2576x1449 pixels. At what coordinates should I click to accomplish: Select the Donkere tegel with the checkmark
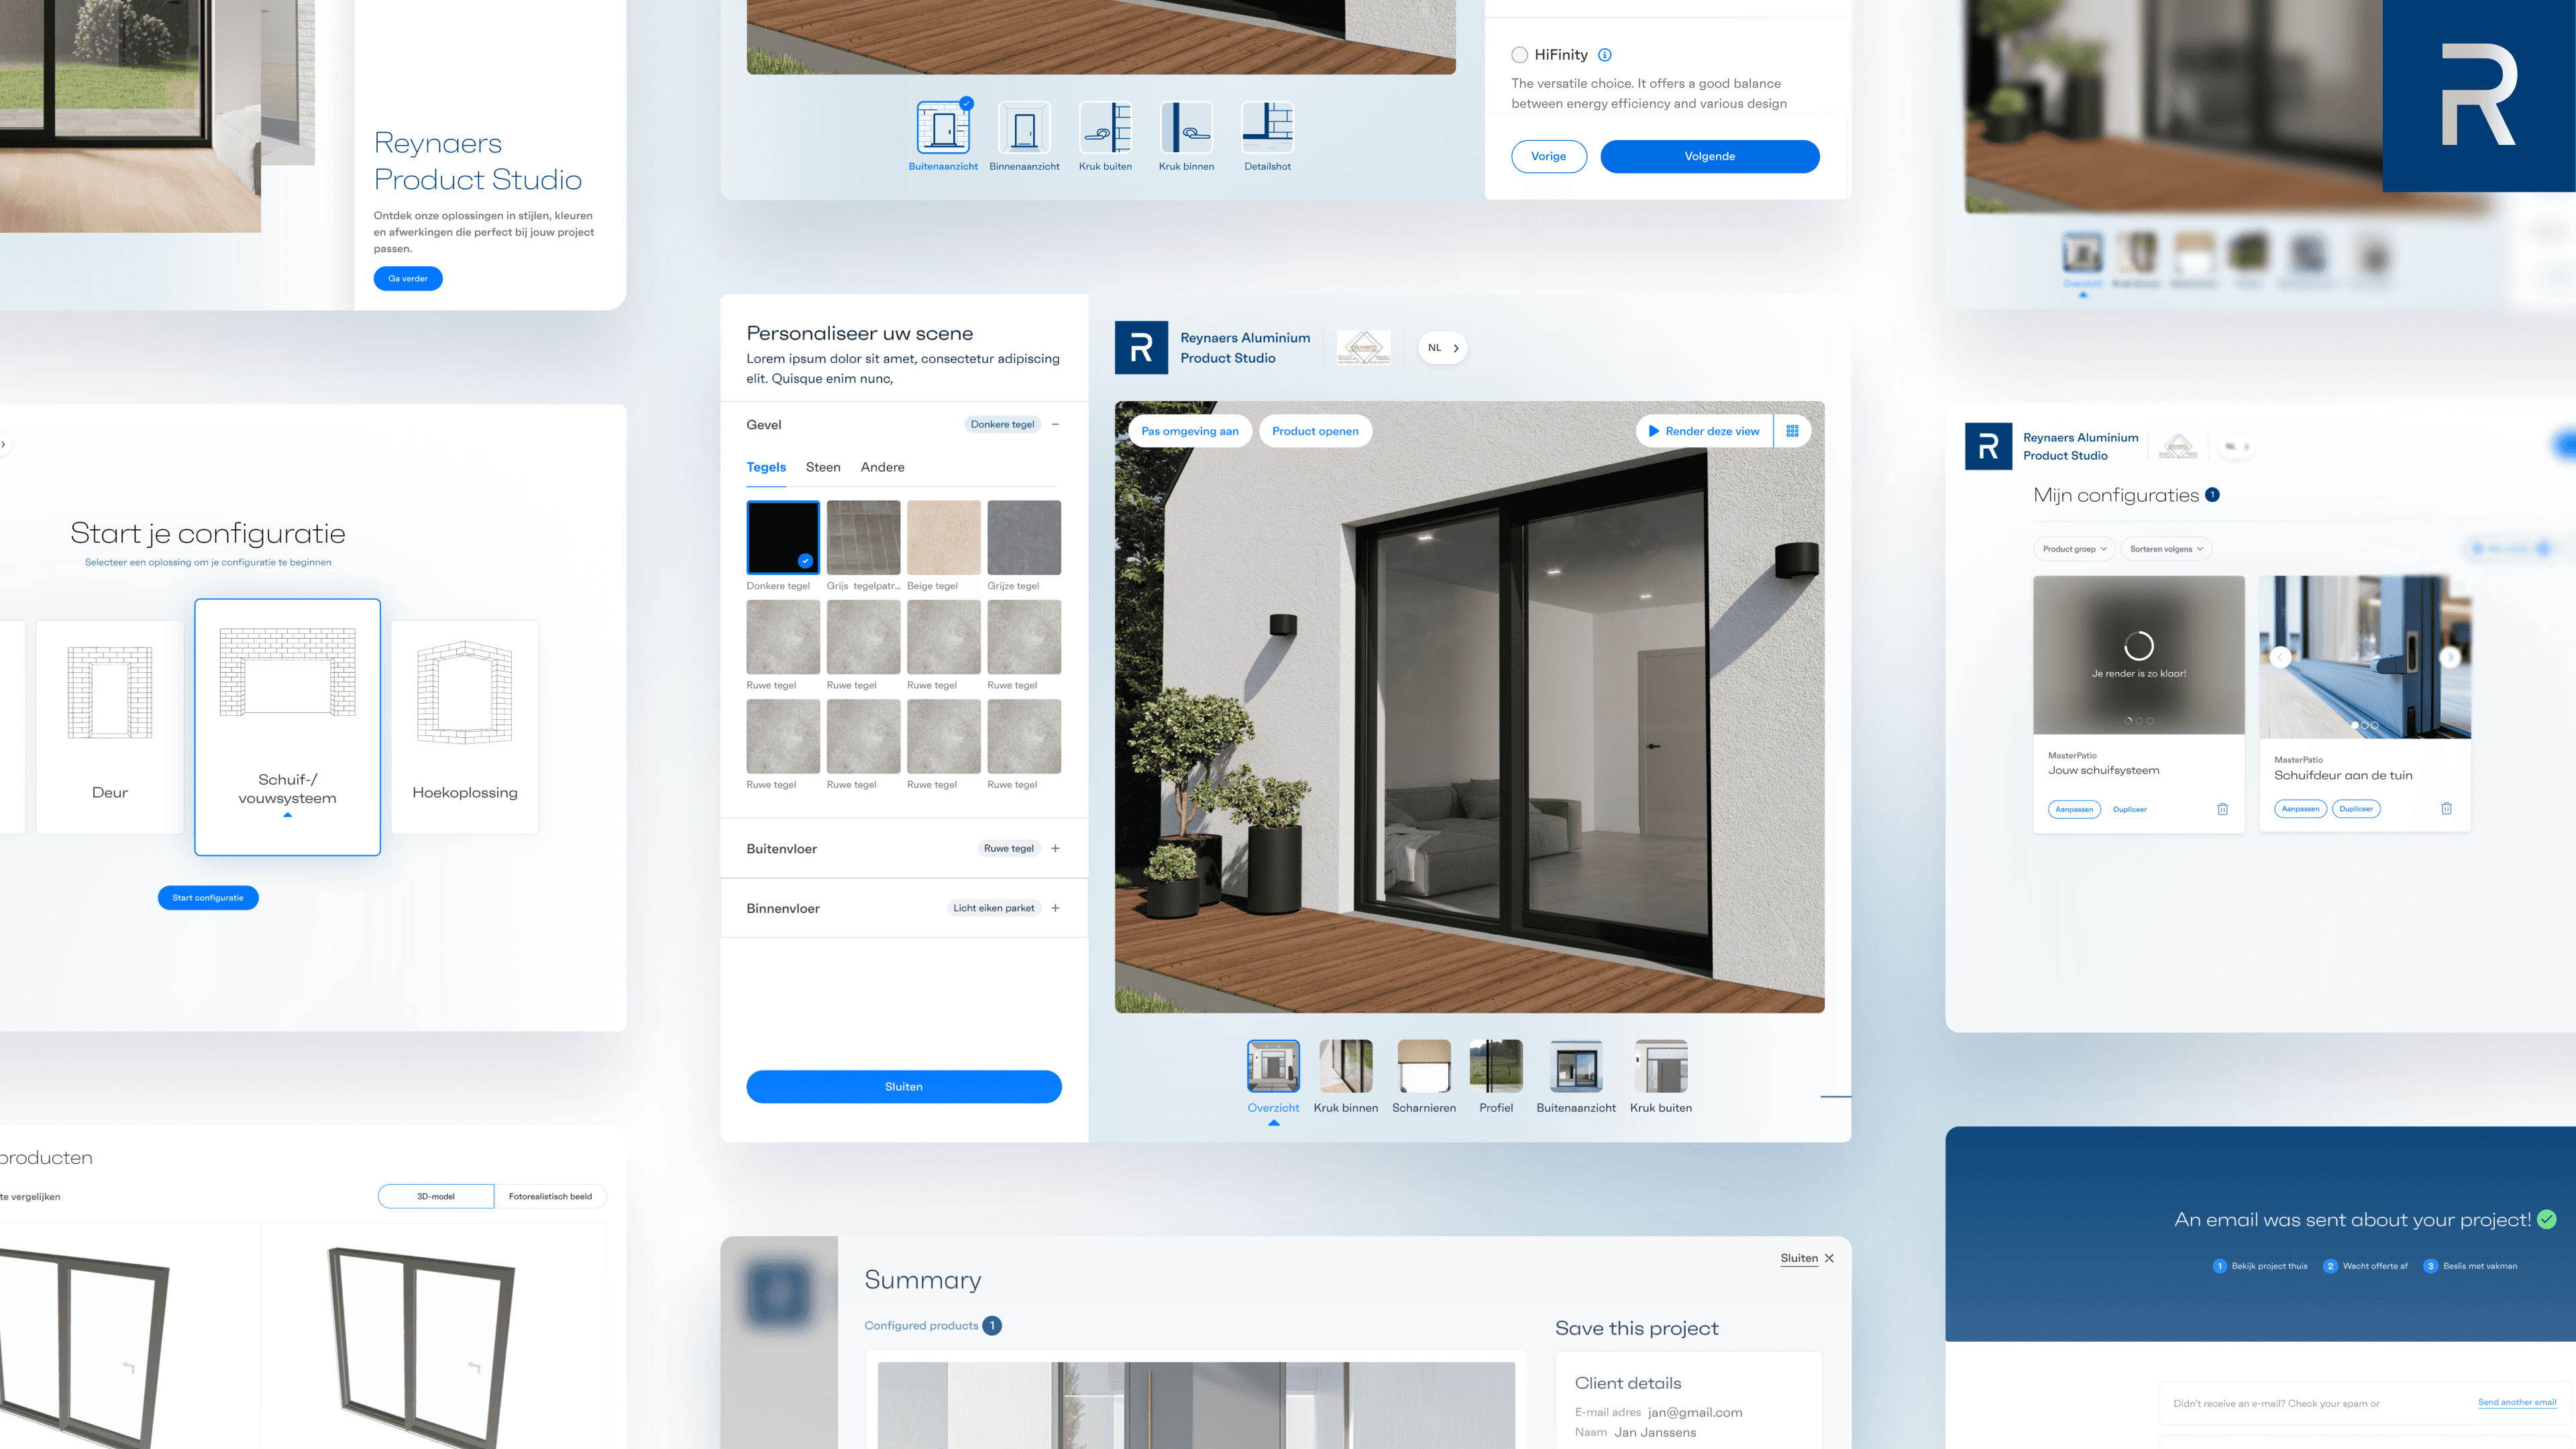pos(783,537)
